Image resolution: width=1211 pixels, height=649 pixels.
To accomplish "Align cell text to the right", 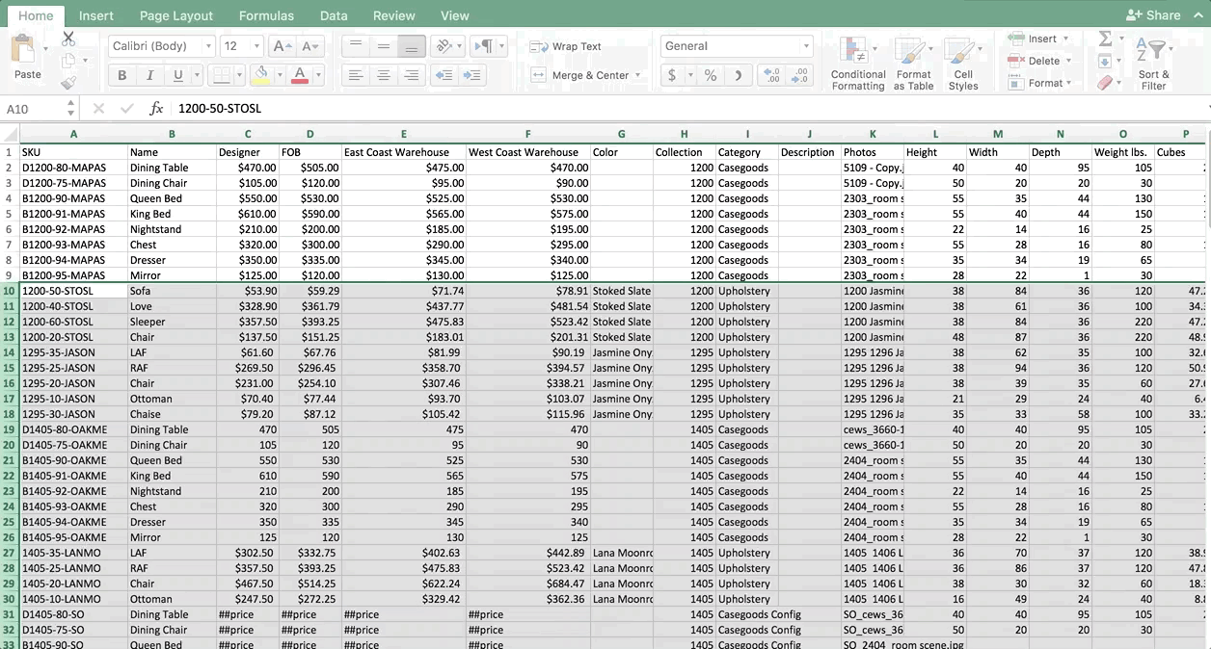I will coord(412,75).
